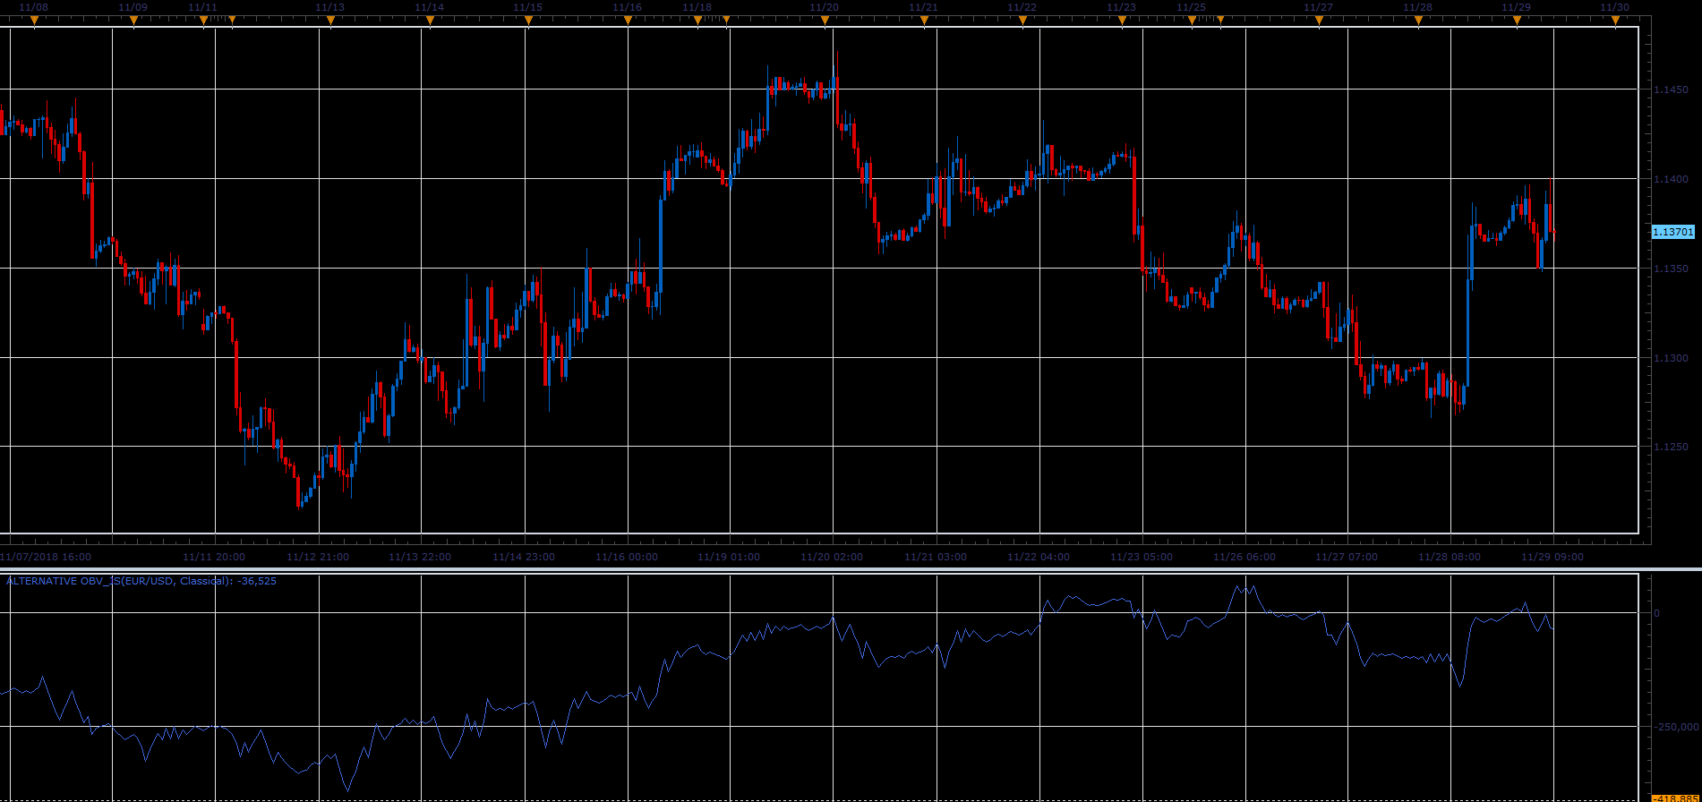This screenshot has width=1702, height=802.
Task: Click the 11/22 04:00 time label
Action: (x=1039, y=557)
